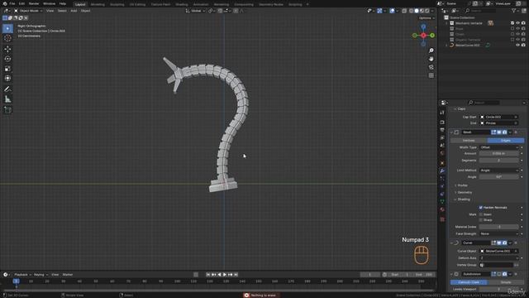Image resolution: width=529 pixels, height=298 pixels.
Task: Open Limit Method Angle dropdown
Action: (499, 171)
